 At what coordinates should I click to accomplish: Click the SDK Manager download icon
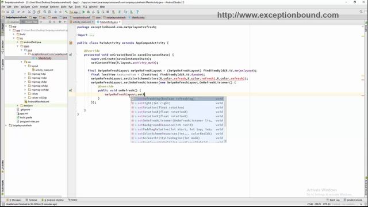132,11
